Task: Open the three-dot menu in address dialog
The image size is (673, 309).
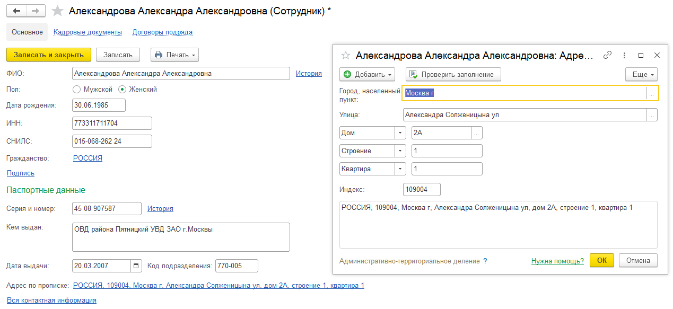Action: click(x=625, y=55)
